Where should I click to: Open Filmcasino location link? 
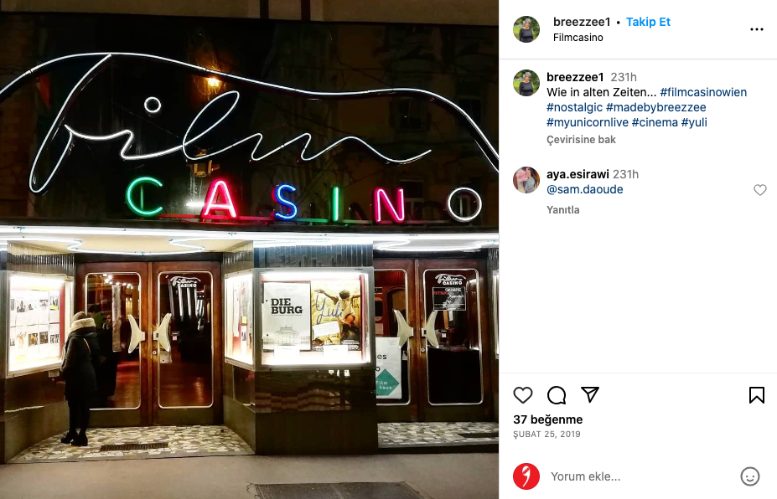578,38
